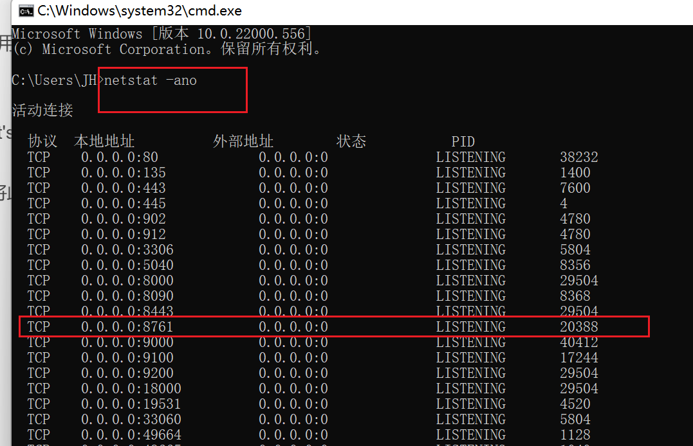
Task: Click local address 0.0.0.0:8443
Action: click(128, 310)
